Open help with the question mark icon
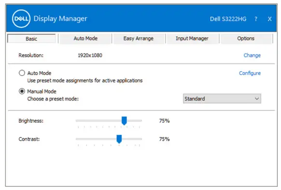Viewport: 281px width, 190px height. [x=256, y=19]
